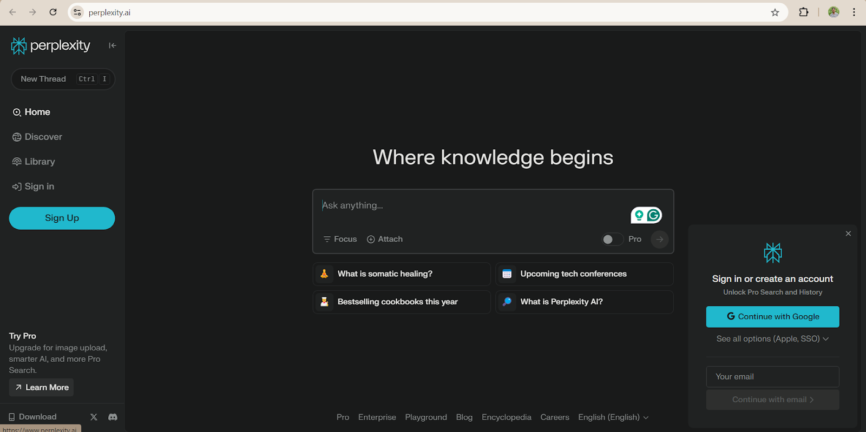The height and width of the screenshot is (432, 866).
Task: Click the site information icon in address bar
Action: click(77, 12)
